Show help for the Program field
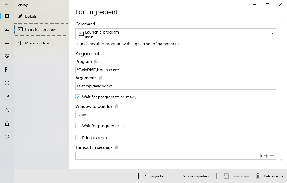This screenshot has height=183, width=287. tap(96, 62)
